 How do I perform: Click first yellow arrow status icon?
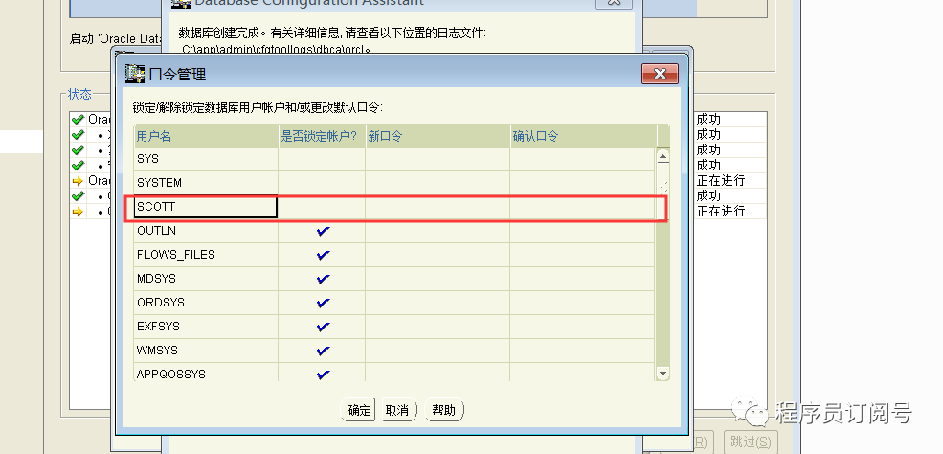[78, 180]
